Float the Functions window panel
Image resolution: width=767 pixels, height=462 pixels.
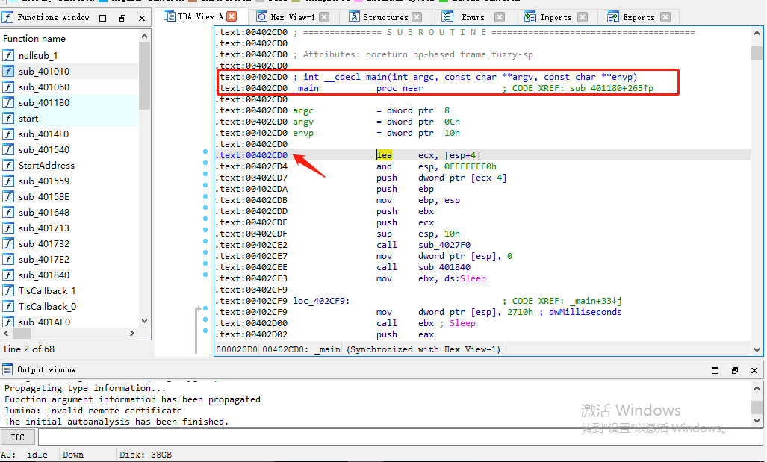point(122,18)
